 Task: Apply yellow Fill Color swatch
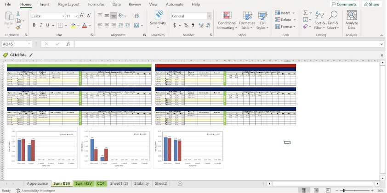pyautogui.click(x=73, y=25)
